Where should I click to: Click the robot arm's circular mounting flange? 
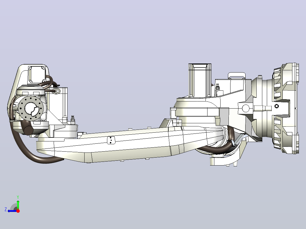coord(31,109)
